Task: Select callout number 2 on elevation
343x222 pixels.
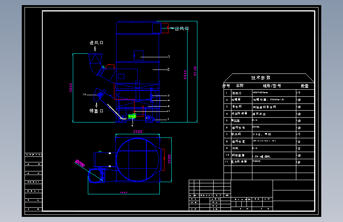Action: coord(169,69)
